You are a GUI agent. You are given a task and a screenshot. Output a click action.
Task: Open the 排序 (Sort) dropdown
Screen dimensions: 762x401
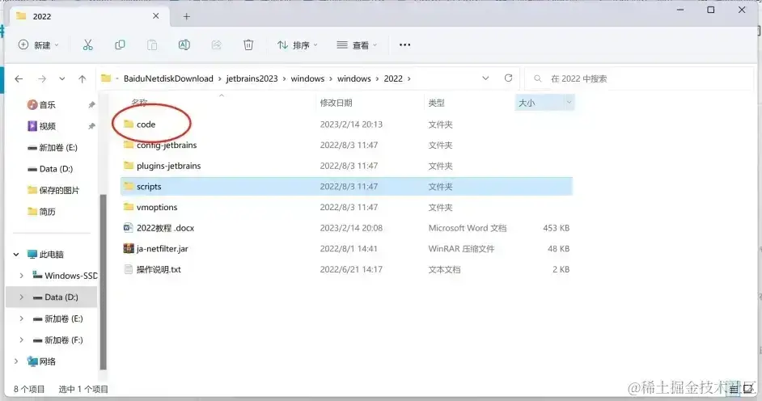297,45
